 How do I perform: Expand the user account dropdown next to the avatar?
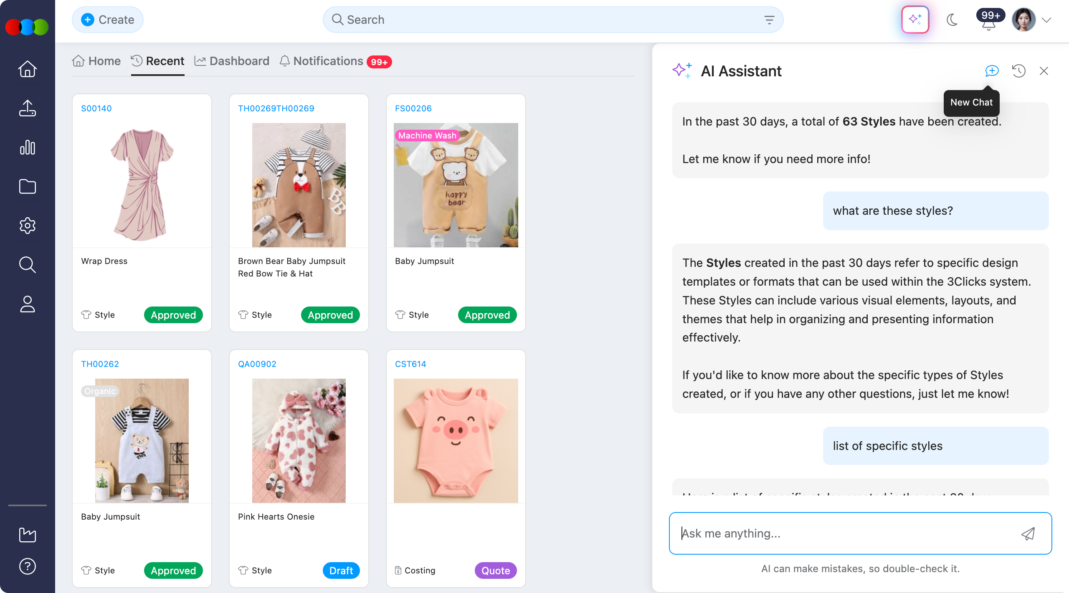(1047, 19)
